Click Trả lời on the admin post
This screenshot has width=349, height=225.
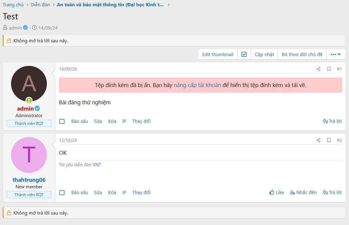coord(332,121)
